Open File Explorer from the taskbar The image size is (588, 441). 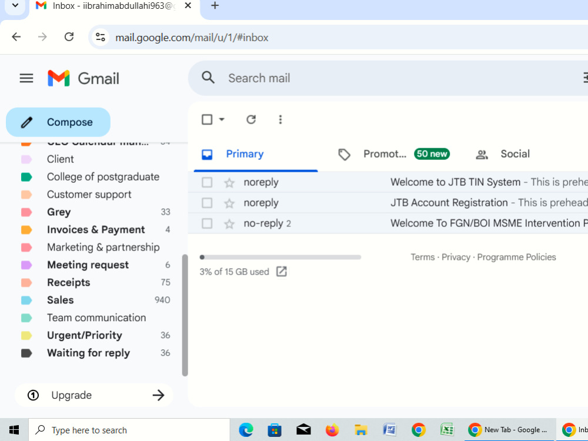(x=361, y=430)
